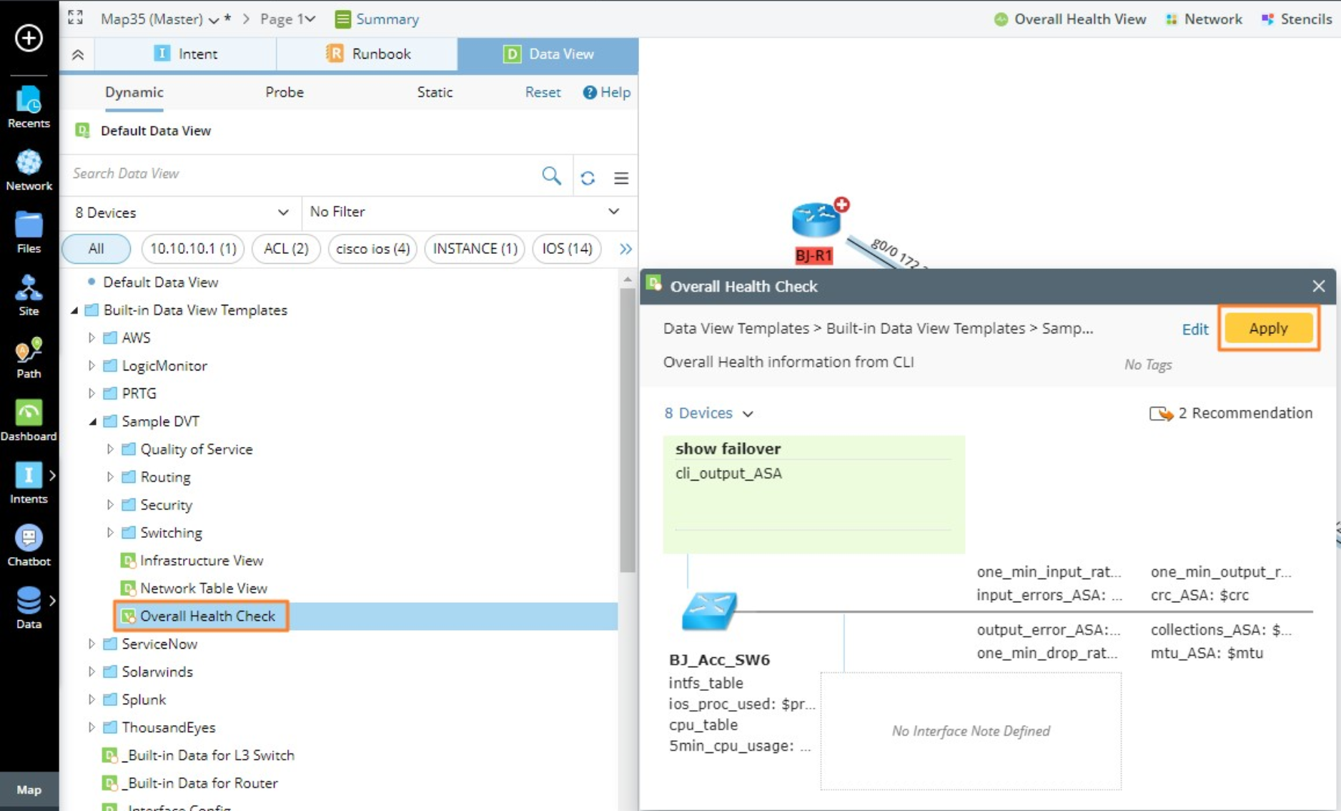The width and height of the screenshot is (1341, 811).
Task: Click the BJ-R1 router icon on map
Action: click(816, 220)
